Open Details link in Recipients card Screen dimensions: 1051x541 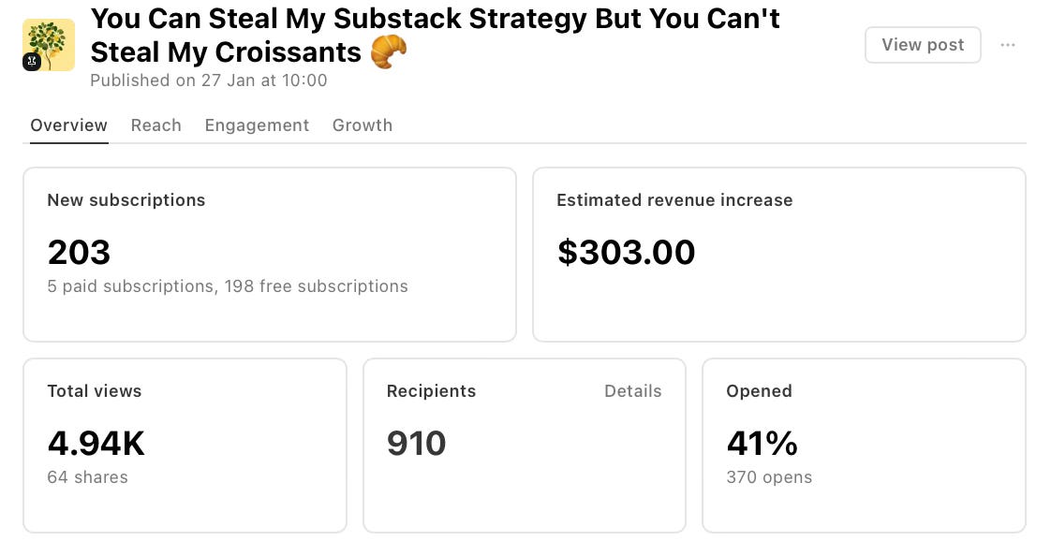tap(632, 391)
